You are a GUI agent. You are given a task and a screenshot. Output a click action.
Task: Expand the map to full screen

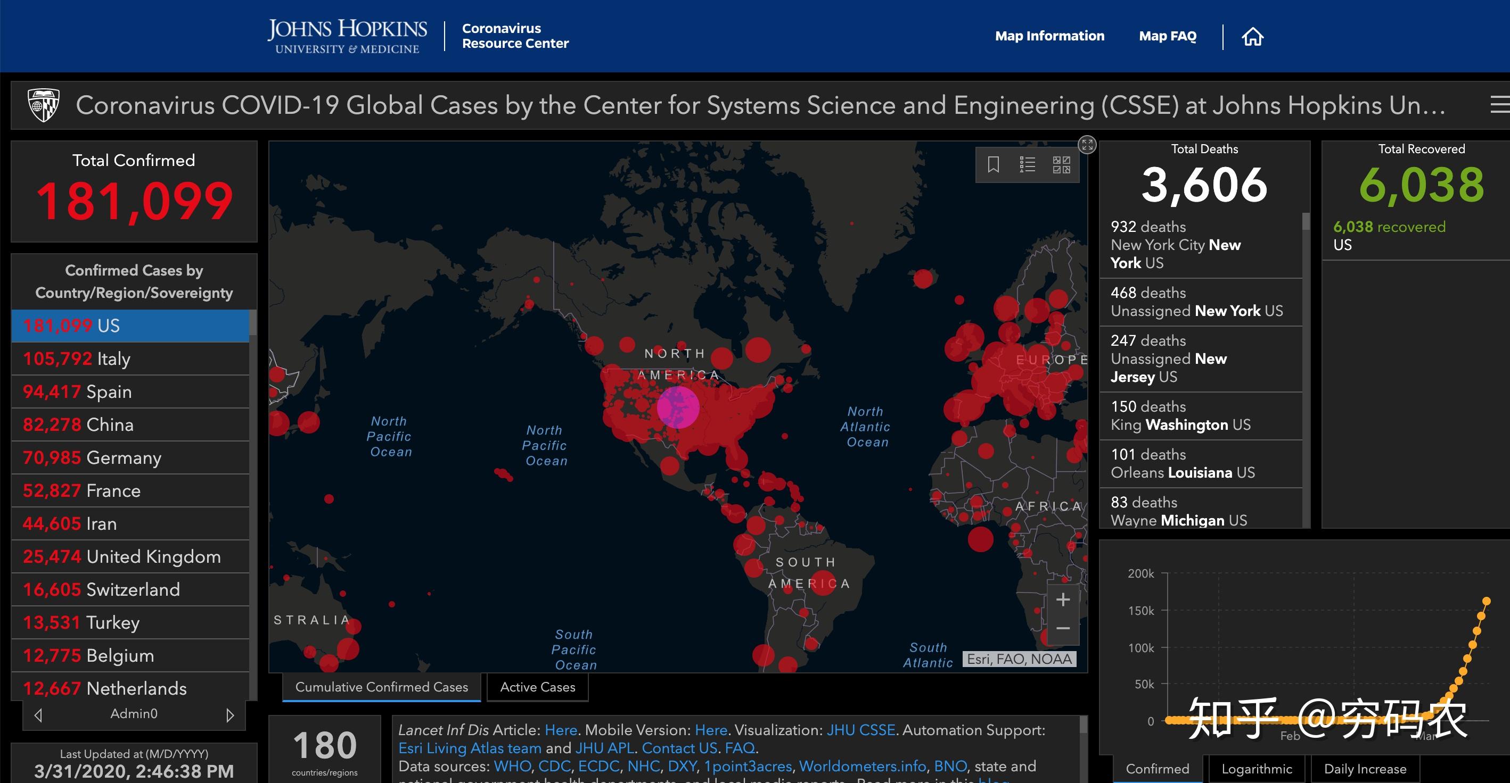(1087, 145)
